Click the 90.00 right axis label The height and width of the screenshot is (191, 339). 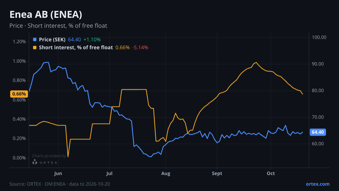[318, 64]
